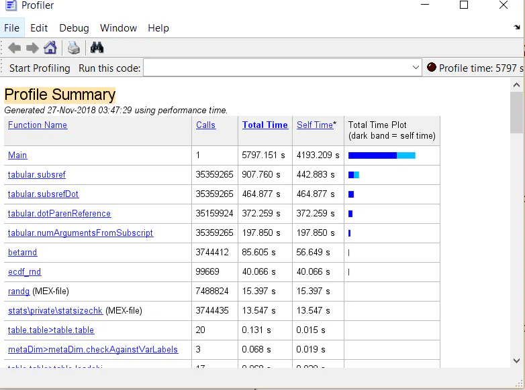Open the tabular.dotParenReference link
The height and width of the screenshot is (390, 525).
[59, 213]
